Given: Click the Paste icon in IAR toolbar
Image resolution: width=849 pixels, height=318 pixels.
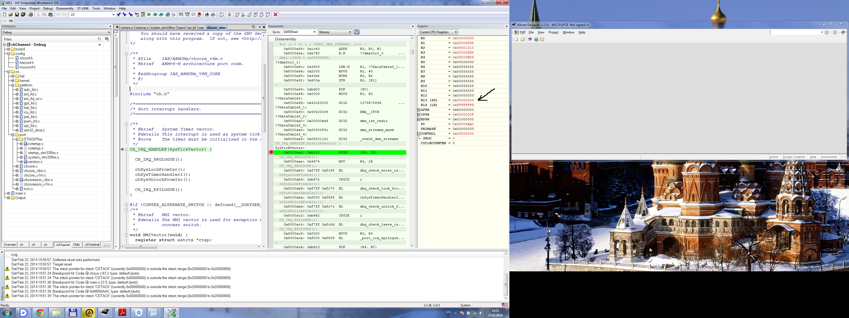Looking at the screenshot, I should coord(50,15).
